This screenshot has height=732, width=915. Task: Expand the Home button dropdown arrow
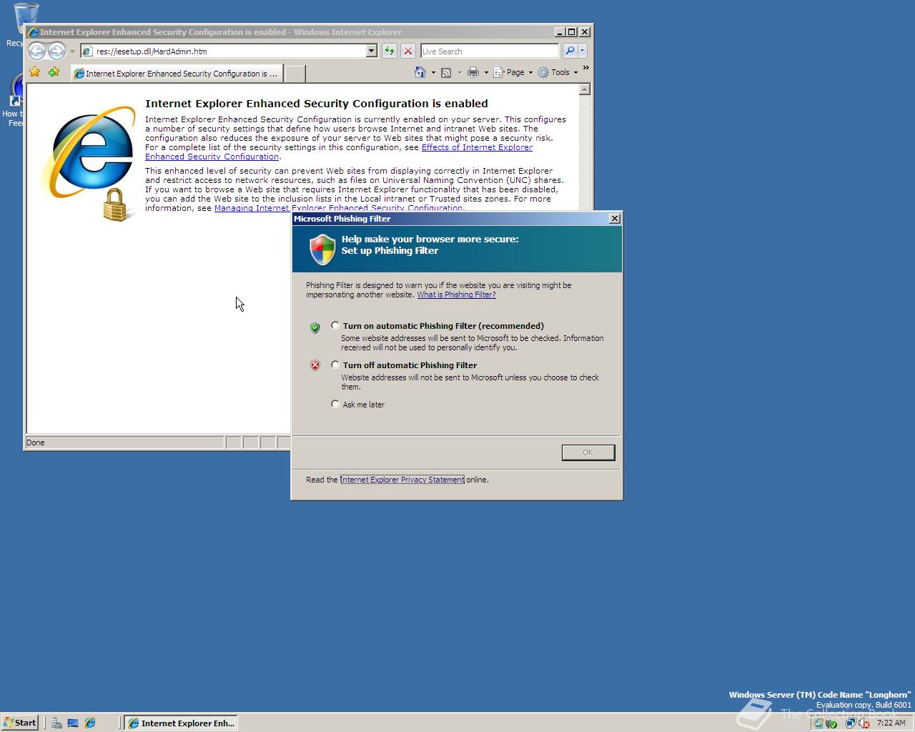[433, 72]
